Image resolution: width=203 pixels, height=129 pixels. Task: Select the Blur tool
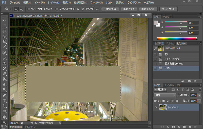coord(4,84)
